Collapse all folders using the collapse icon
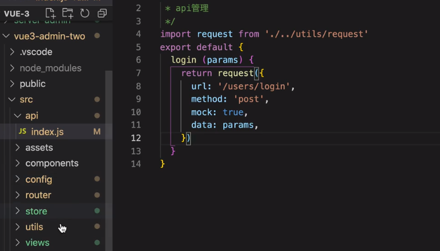This screenshot has height=251, width=440. click(x=102, y=13)
